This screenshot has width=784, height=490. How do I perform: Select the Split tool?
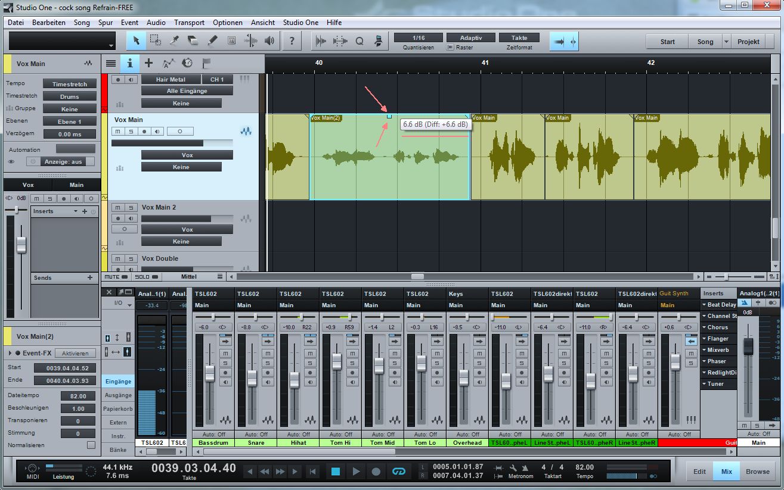click(x=174, y=41)
